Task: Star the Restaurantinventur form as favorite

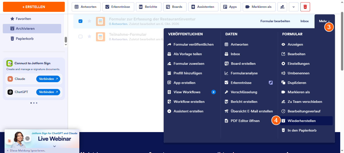Action: click(x=89, y=21)
